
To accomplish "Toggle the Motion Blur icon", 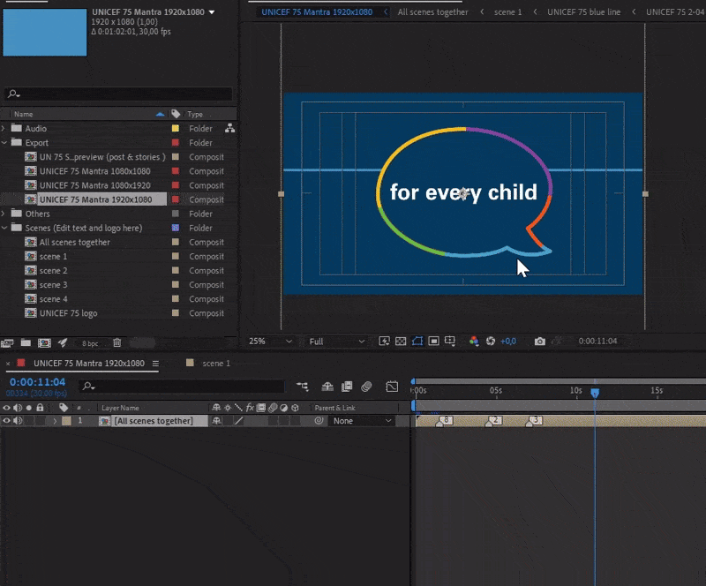I will pyautogui.click(x=366, y=387).
